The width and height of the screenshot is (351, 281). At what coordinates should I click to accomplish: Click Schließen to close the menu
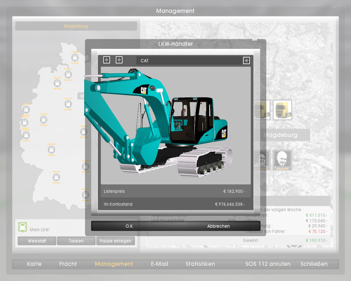pos(314,264)
